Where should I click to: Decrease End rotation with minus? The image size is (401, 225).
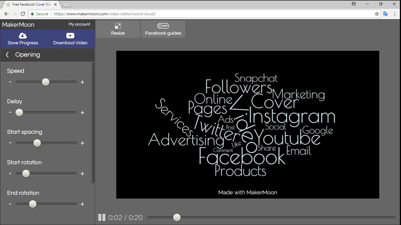(x=10, y=204)
